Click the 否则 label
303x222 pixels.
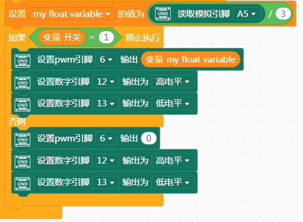tap(17, 122)
